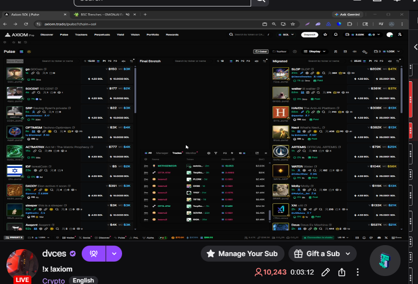418x284 pixels.
Task: Share the stream with the share icon
Action: pos(342,272)
